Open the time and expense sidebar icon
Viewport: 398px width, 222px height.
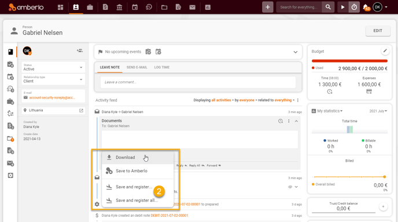pyautogui.click(x=10, y=89)
